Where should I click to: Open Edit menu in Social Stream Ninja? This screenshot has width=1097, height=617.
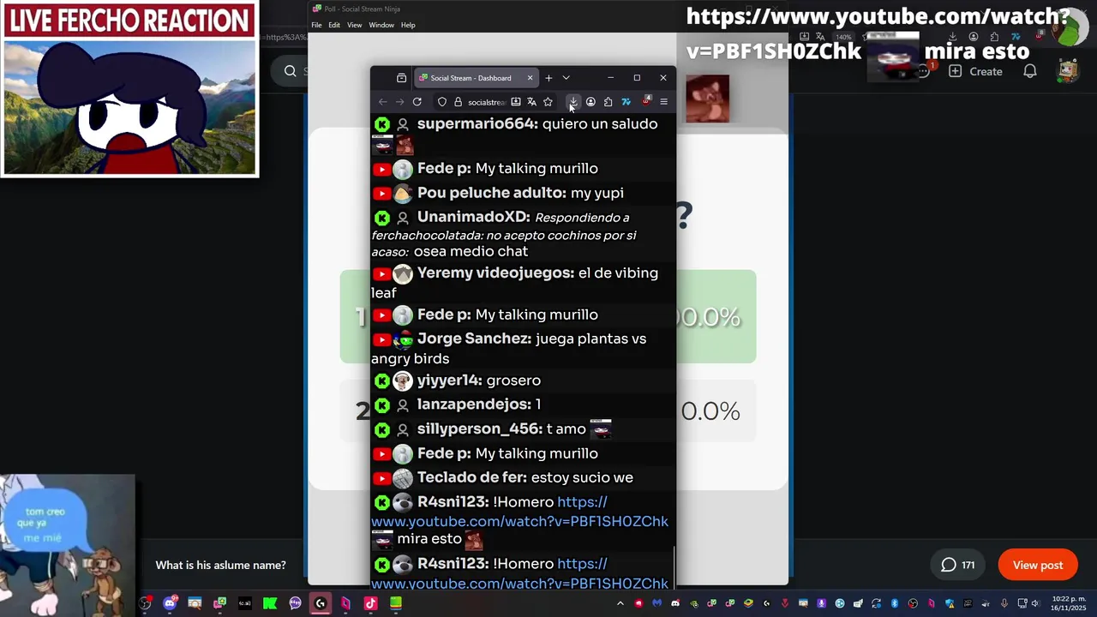(x=334, y=25)
